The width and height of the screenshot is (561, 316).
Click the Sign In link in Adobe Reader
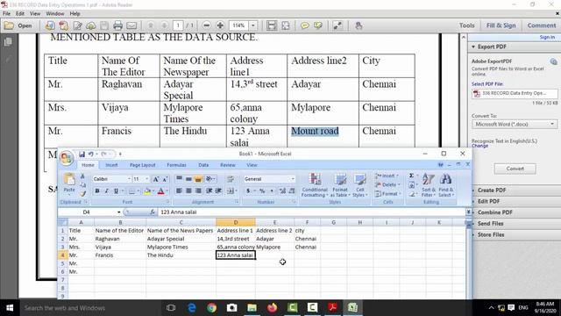547,37
